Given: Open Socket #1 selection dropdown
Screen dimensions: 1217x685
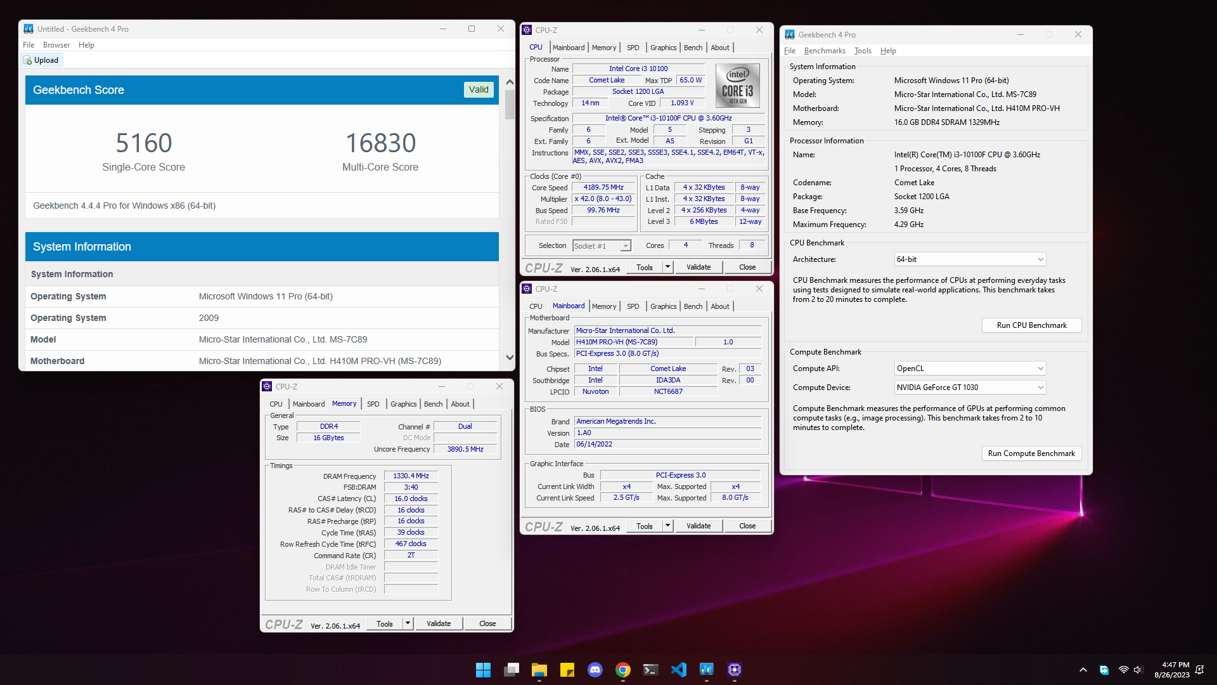Looking at the screenshot, I should tap(602, 246).
